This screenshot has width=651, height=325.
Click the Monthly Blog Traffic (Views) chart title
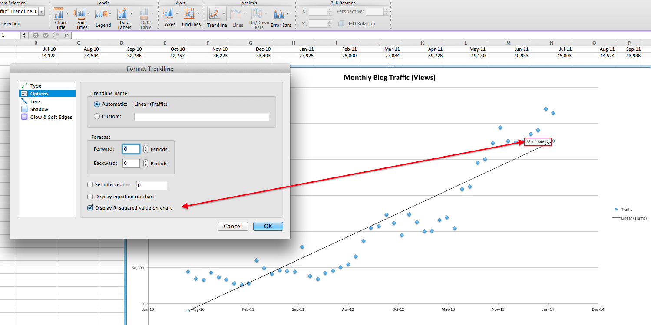389,78
